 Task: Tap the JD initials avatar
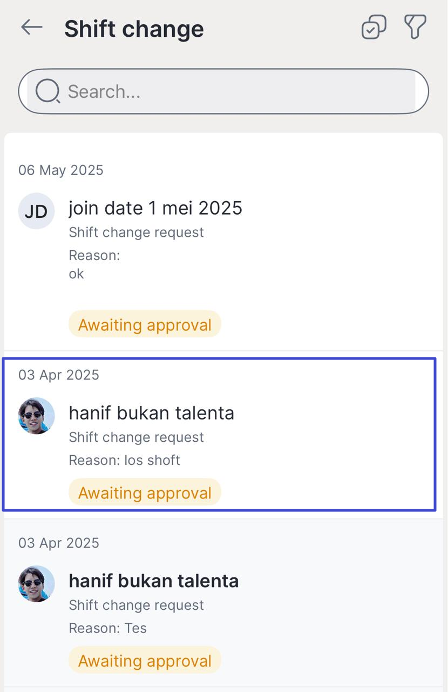[x=36, y=211]
